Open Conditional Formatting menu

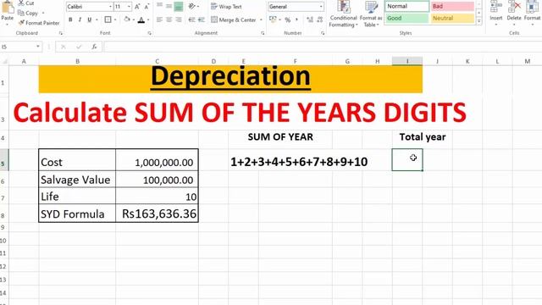coord(343,14)
